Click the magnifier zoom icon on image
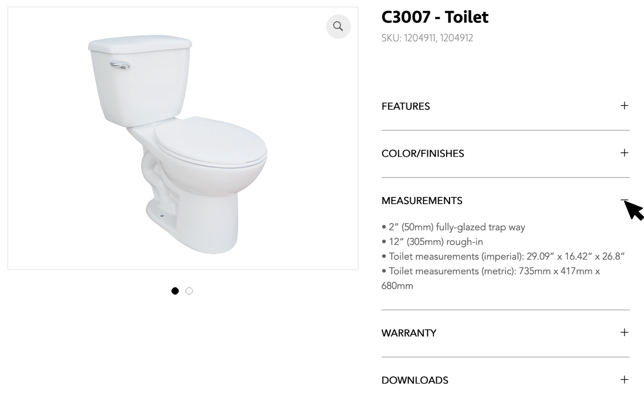This screenshot has height=398, width=644. 338,26
